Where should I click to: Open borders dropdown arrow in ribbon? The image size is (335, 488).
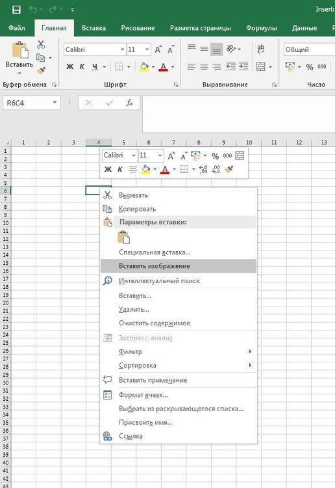coord(129,67)
